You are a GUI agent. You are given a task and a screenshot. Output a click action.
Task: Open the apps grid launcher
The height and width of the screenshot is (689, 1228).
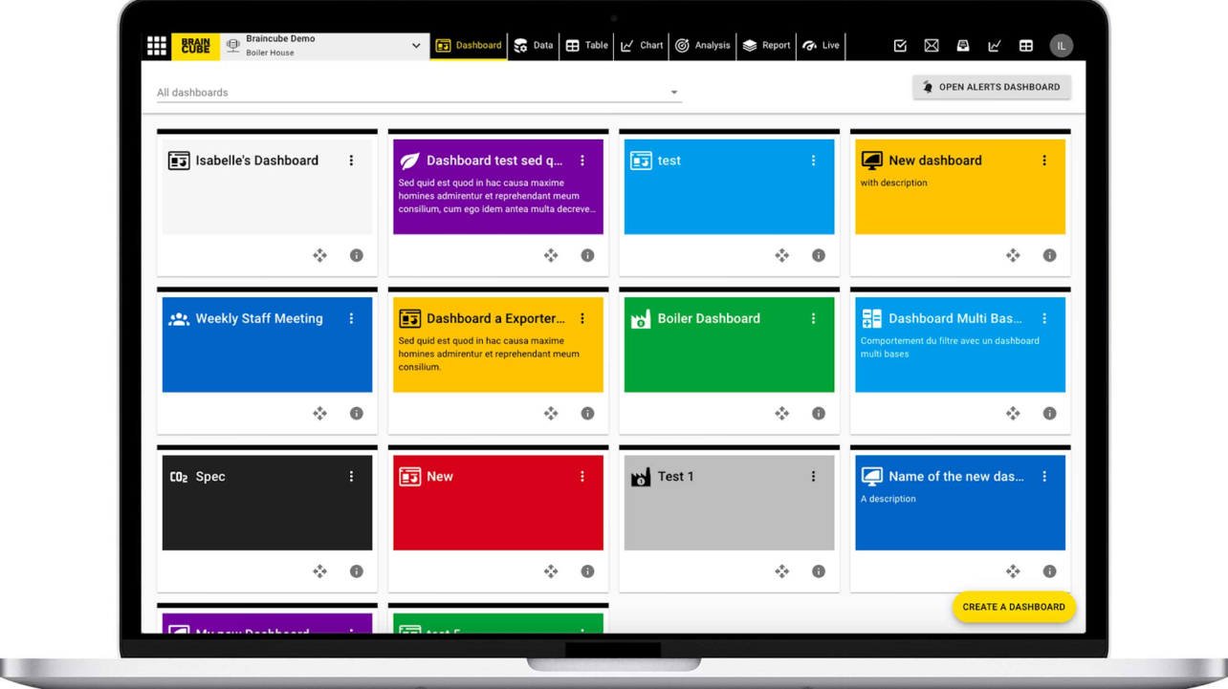[157, 46]
